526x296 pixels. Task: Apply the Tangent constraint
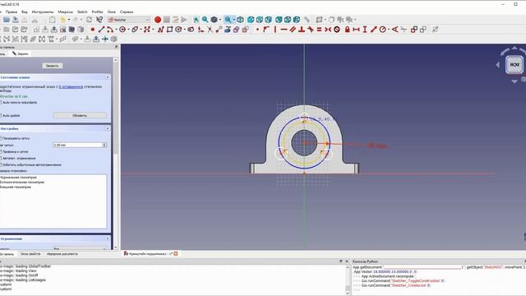pos(311,30)
